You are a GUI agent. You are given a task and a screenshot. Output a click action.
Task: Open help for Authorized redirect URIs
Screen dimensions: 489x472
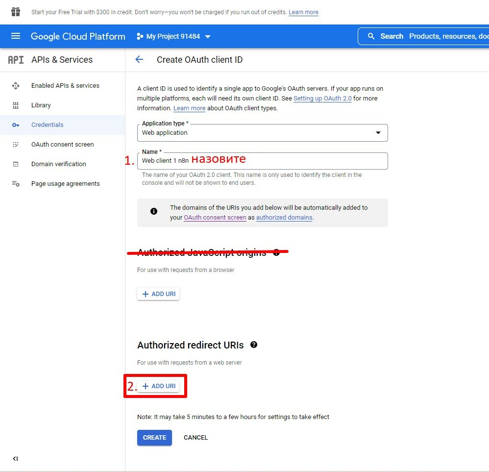[x=254, y=345]
